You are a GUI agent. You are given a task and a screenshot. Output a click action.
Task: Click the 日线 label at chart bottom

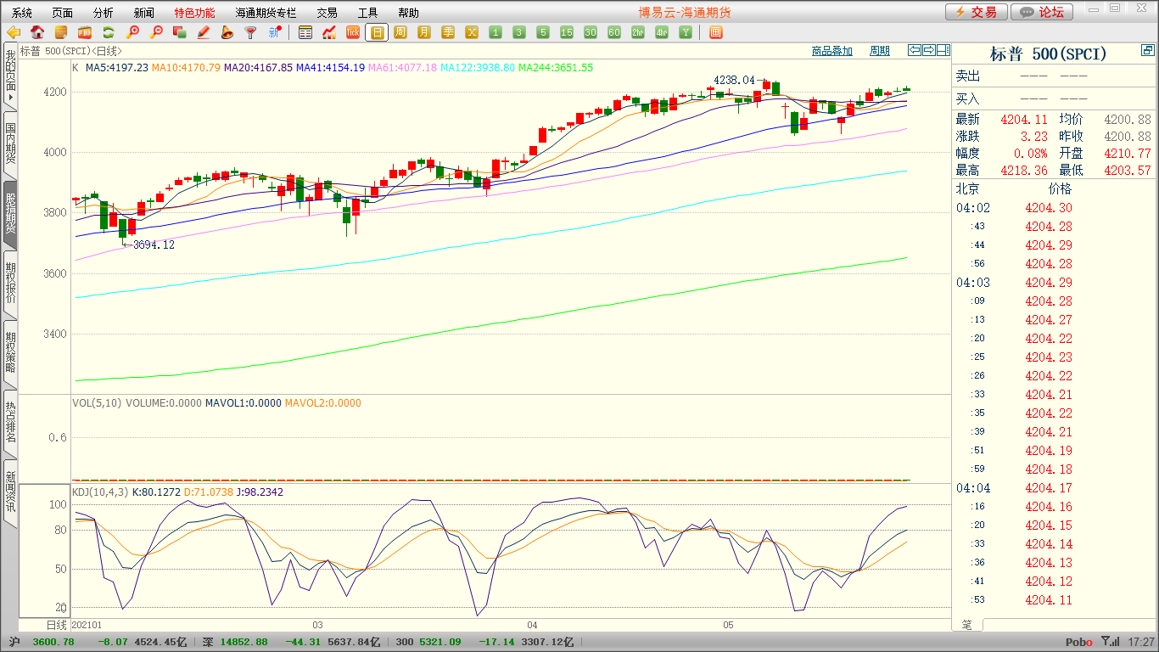point(56,624)
